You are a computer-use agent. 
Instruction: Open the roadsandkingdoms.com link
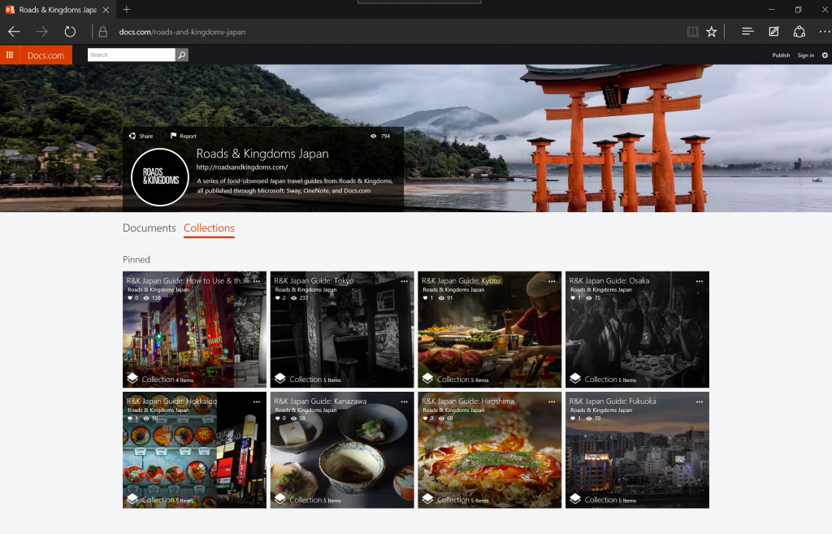click(x=241, y=167)
